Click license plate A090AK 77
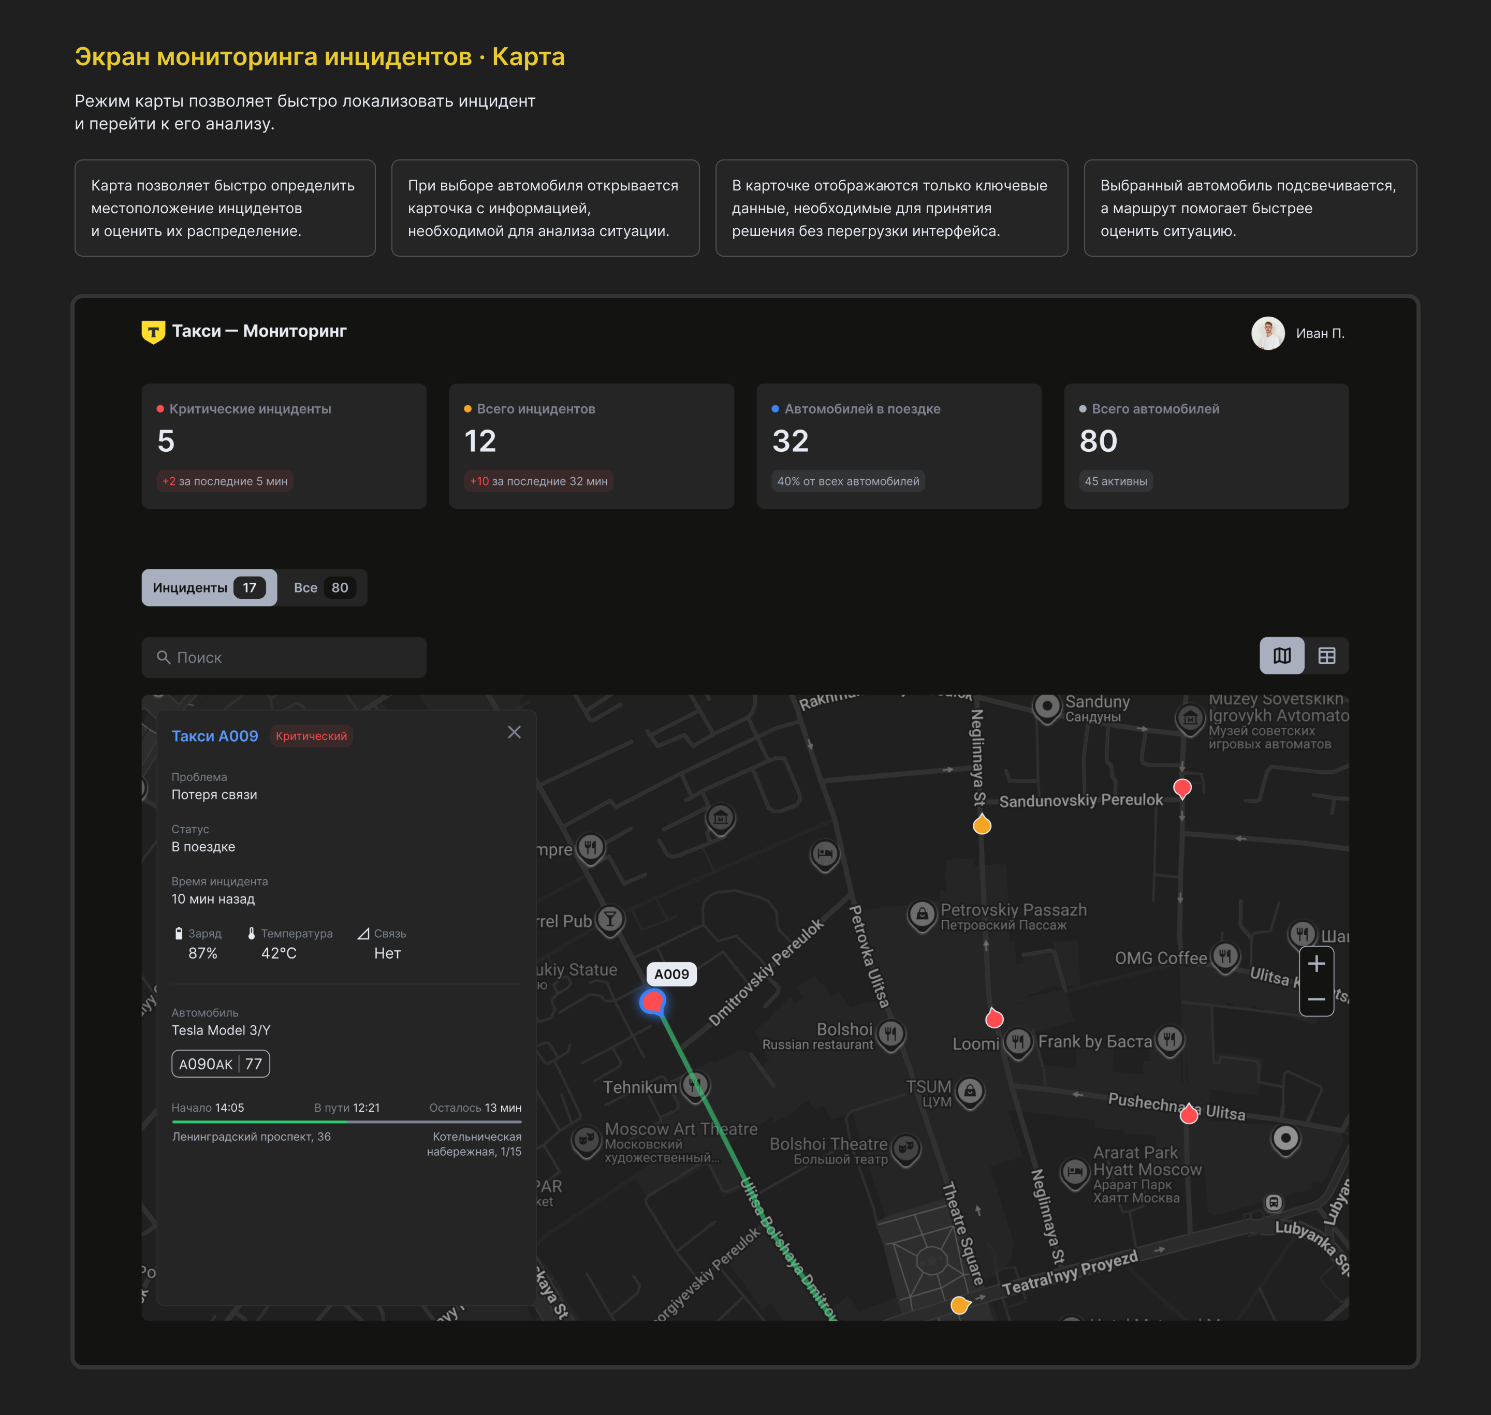Viewport: 1491px width, 1415px height. [x=221, y=1064]
